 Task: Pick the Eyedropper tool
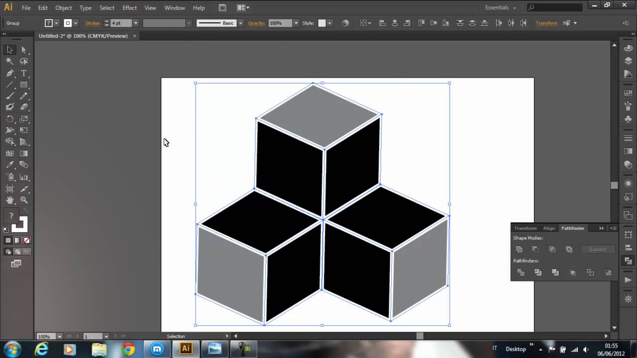tap(9, 165)
